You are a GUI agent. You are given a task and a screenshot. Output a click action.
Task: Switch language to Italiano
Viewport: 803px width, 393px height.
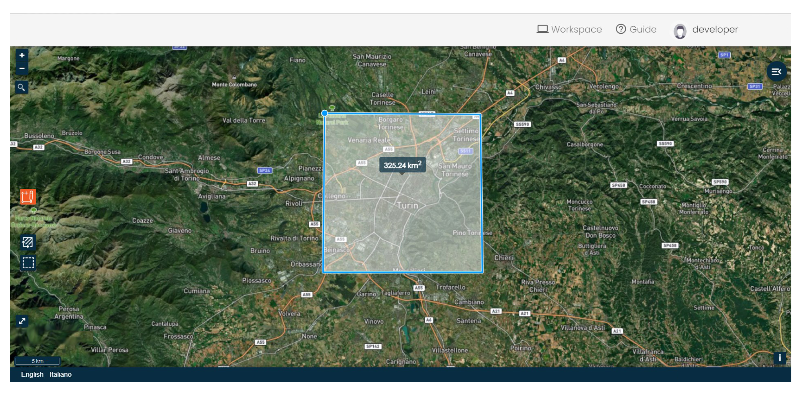(61, 374)
